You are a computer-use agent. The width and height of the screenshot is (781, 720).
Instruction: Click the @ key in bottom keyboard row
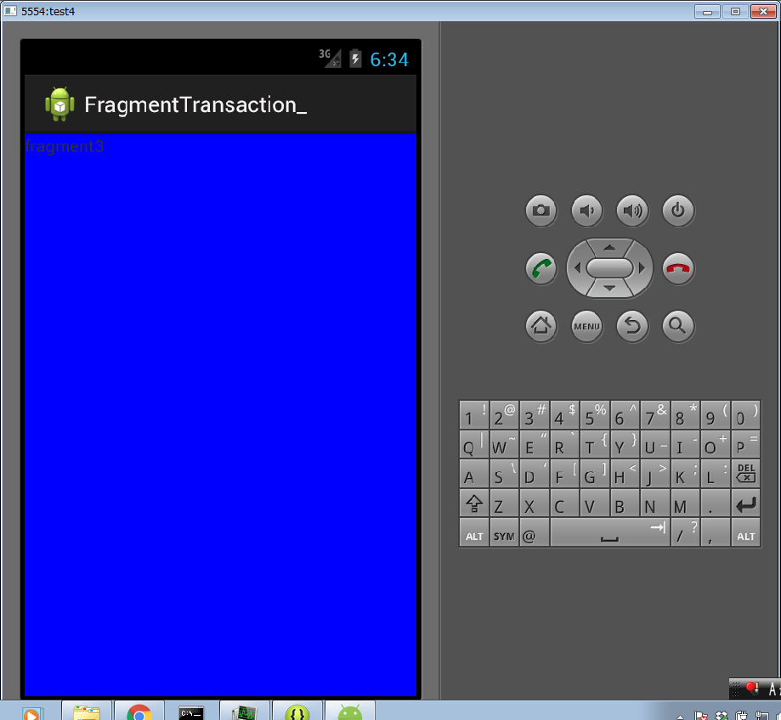[535, 533]
